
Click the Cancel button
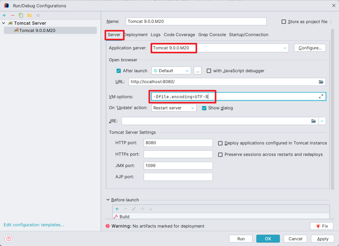point(295,239)
